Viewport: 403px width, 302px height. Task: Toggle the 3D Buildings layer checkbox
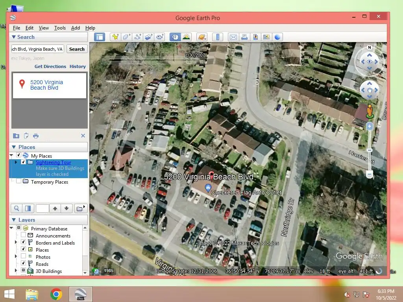23,270
